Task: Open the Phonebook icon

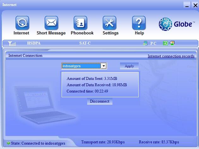Action: pos(81,23)
